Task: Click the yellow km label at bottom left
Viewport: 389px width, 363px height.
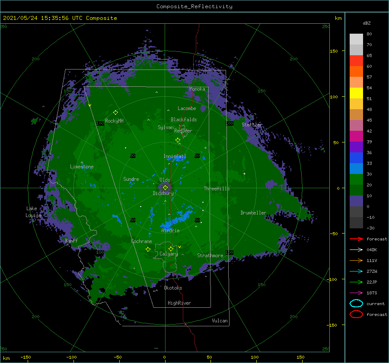Action: coord(6,358)
